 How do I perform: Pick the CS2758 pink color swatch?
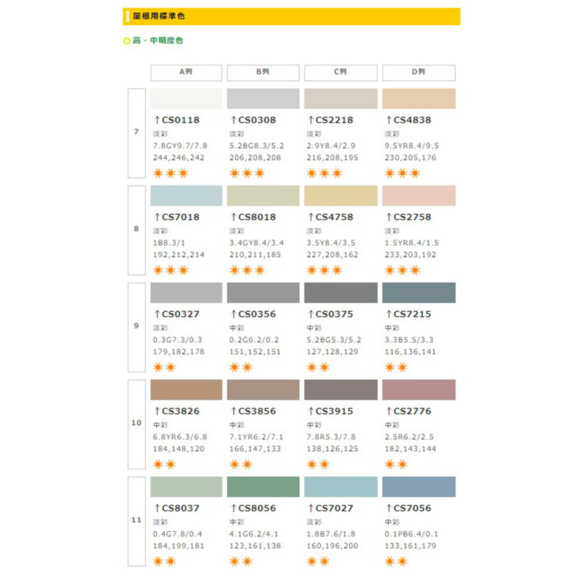pos(419,196)
